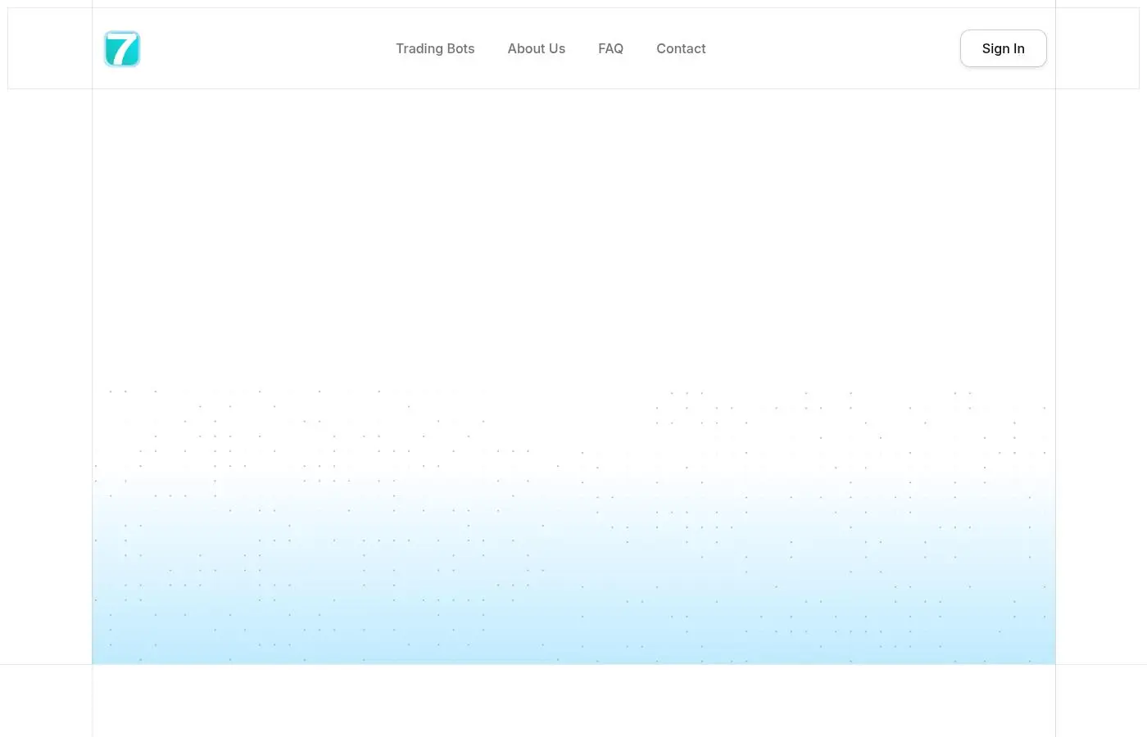Screen dimensions: 1147x737
Task: Select Contact in the navigation bar
Action: click(681, 48)
